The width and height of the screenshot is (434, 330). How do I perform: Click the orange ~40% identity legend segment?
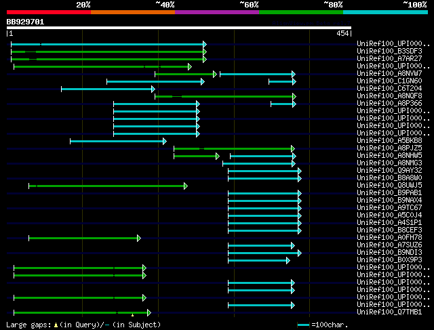pyautogui.click(x=133, y=12)
